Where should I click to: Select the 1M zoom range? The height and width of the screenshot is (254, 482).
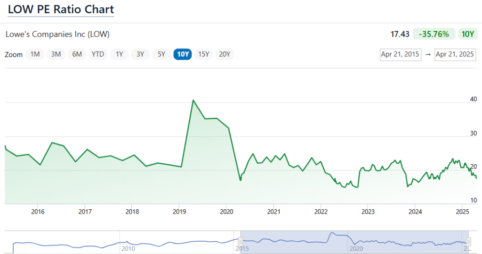(x=35, y=55)
